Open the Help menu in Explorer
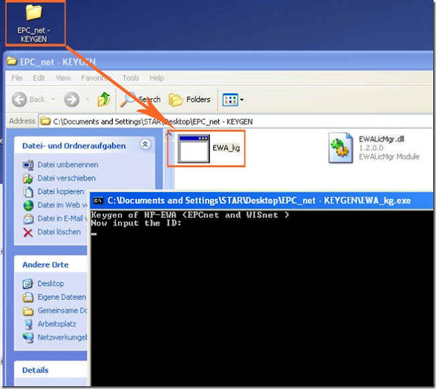This screenshot has width=436, height=389. point(157,78)
